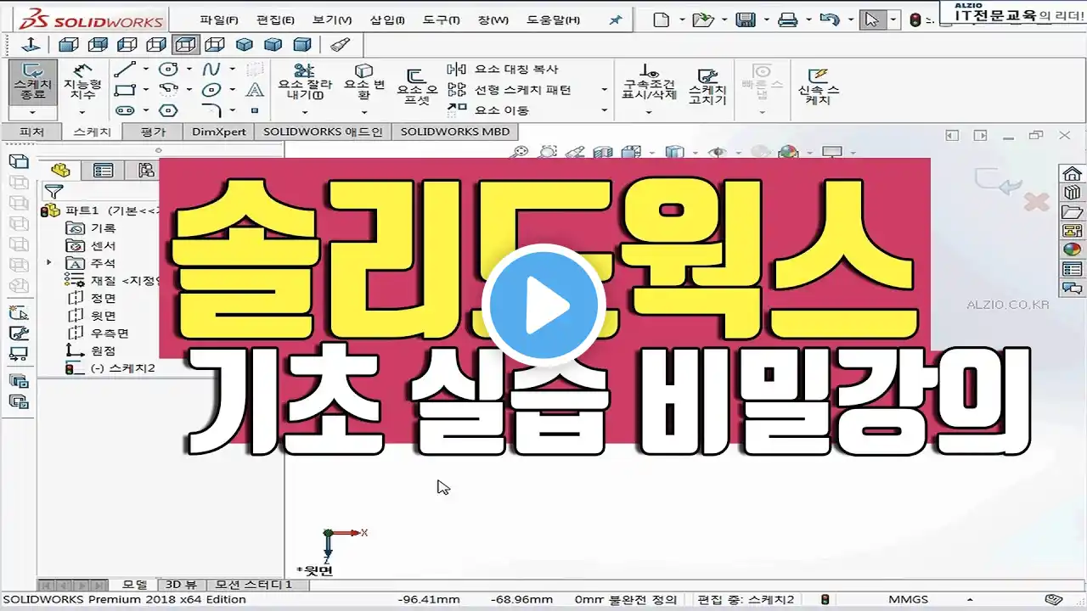Click Linear Sketch Pattern (선형 스케치 패턴)
The width and height of the screenshot is (1087, 611).
(x=510, y=89)
